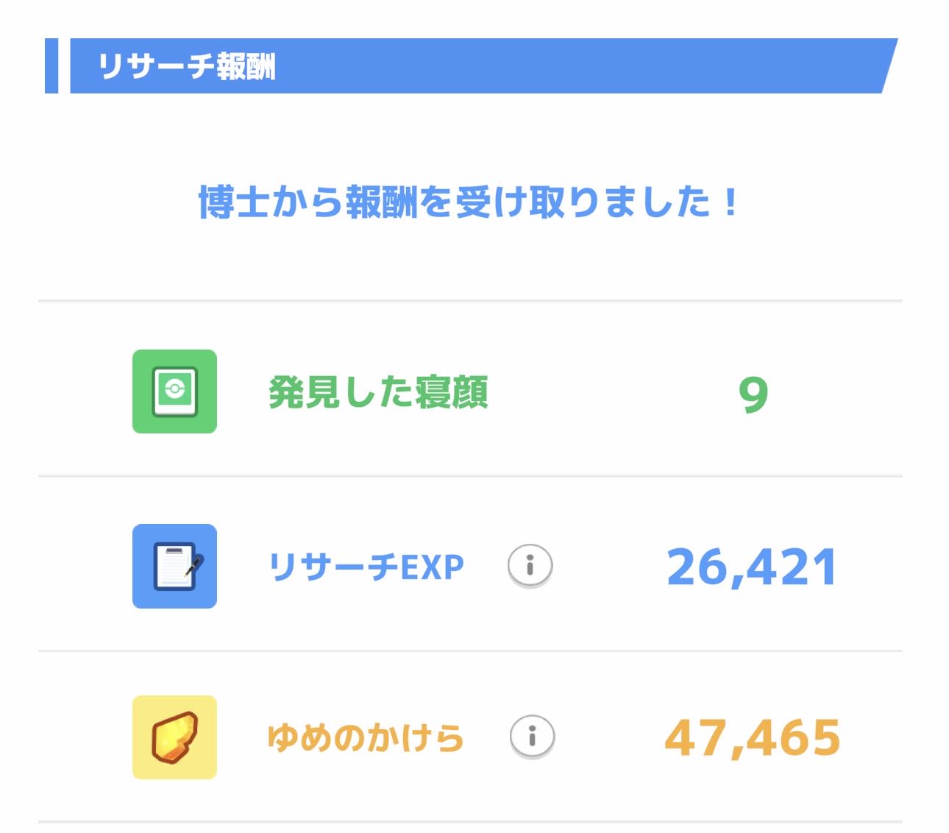Viewport: 949px width, 833px height.
Task: Click the Research EXP value 26,421
Action: pos(751,567)
